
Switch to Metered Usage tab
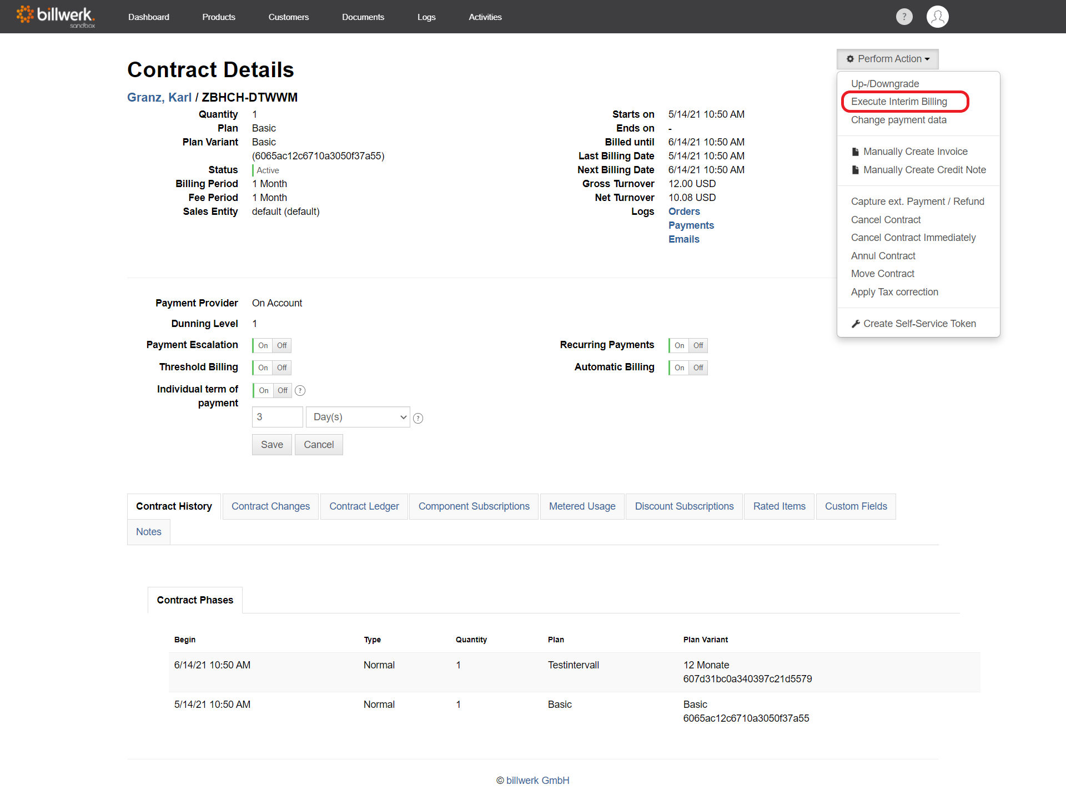(582, 506)
